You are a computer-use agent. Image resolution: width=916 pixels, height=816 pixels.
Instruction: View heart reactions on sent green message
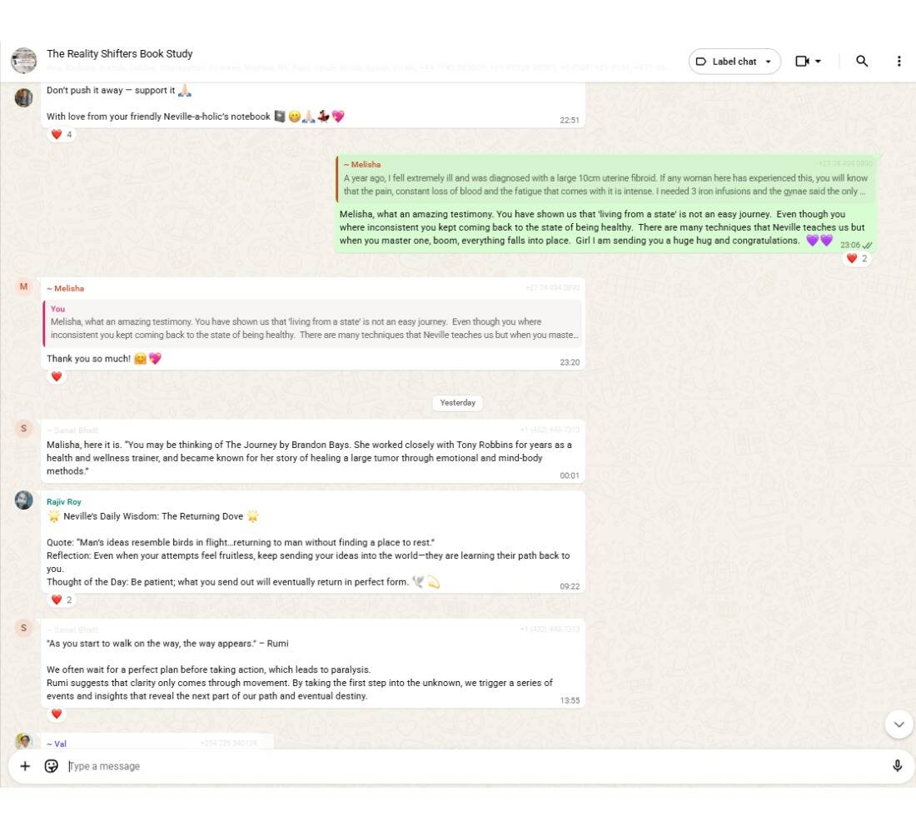857,258
